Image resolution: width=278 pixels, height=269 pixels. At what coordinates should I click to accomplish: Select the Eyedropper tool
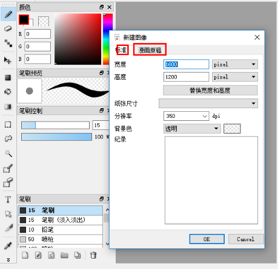tap(8, 245)
